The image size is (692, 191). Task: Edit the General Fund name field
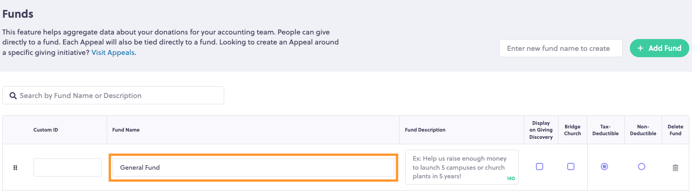click(x=253, y=167)
